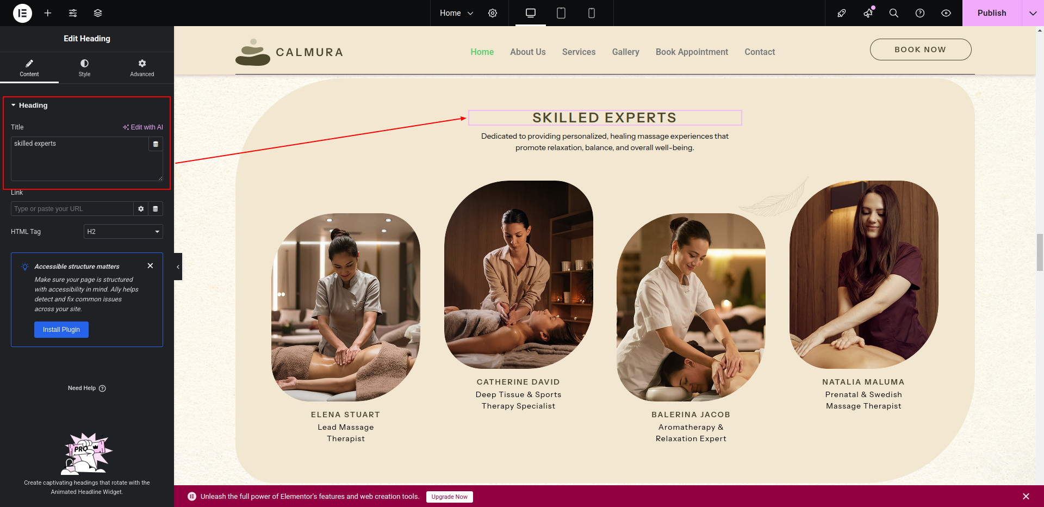The height and width of the screenshot is (507, 1044).
Task: Switch to the Advanced tab
Action: tap(142, 68)
